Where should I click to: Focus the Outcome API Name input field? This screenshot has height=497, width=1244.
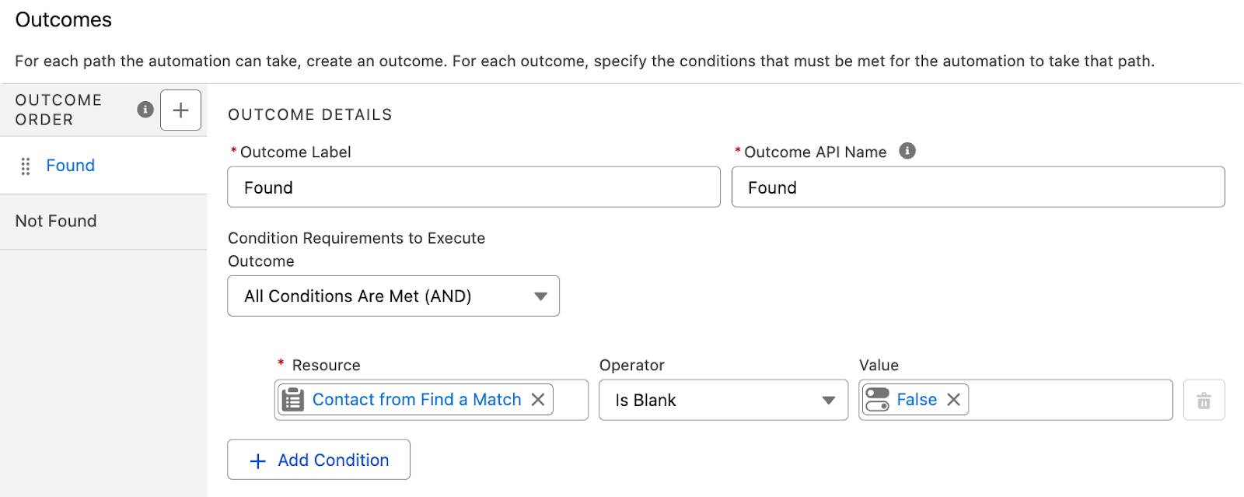click(x=978, y=187)
